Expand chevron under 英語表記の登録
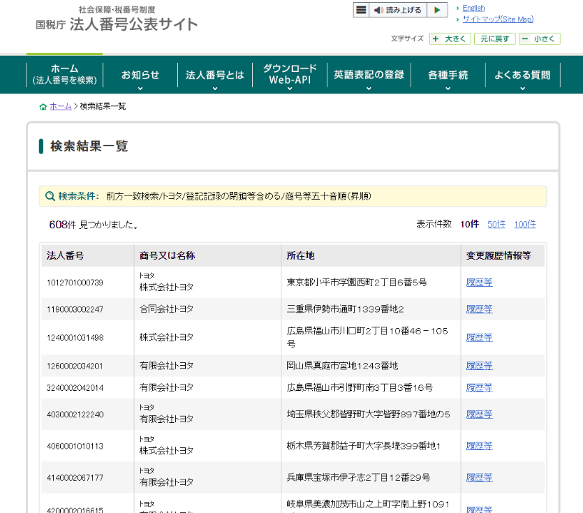 369,89
